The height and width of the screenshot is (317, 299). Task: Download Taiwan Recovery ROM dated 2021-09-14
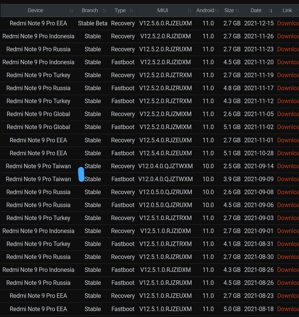click(x=288, y=166)
